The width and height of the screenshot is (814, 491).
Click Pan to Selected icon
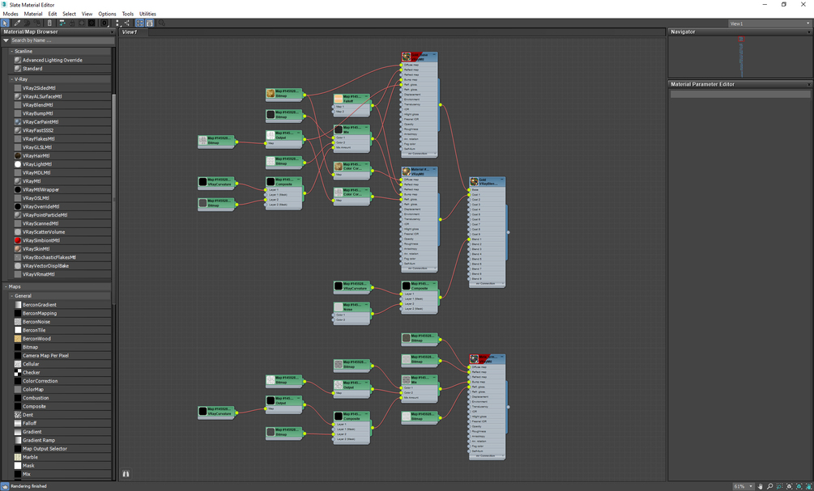pyautogui.click(x=809, y=486)
